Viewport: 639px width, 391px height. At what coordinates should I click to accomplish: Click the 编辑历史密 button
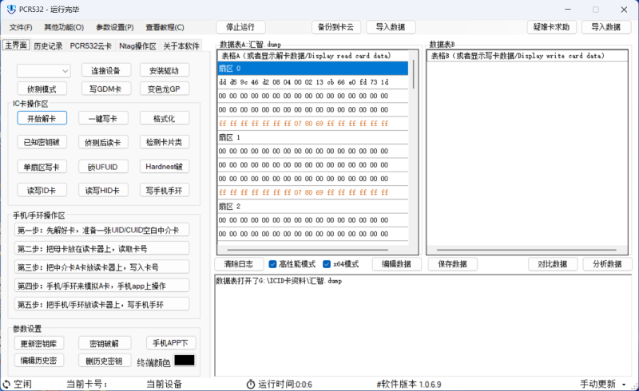(39, 361)
